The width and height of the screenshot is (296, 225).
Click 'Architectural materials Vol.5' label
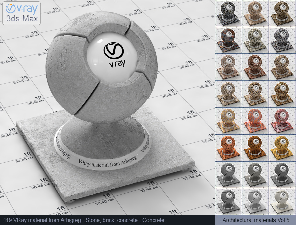coord(256,220)
